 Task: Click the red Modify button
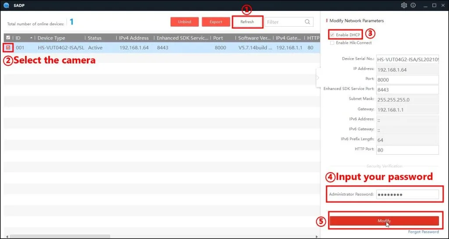coord(384,221)
